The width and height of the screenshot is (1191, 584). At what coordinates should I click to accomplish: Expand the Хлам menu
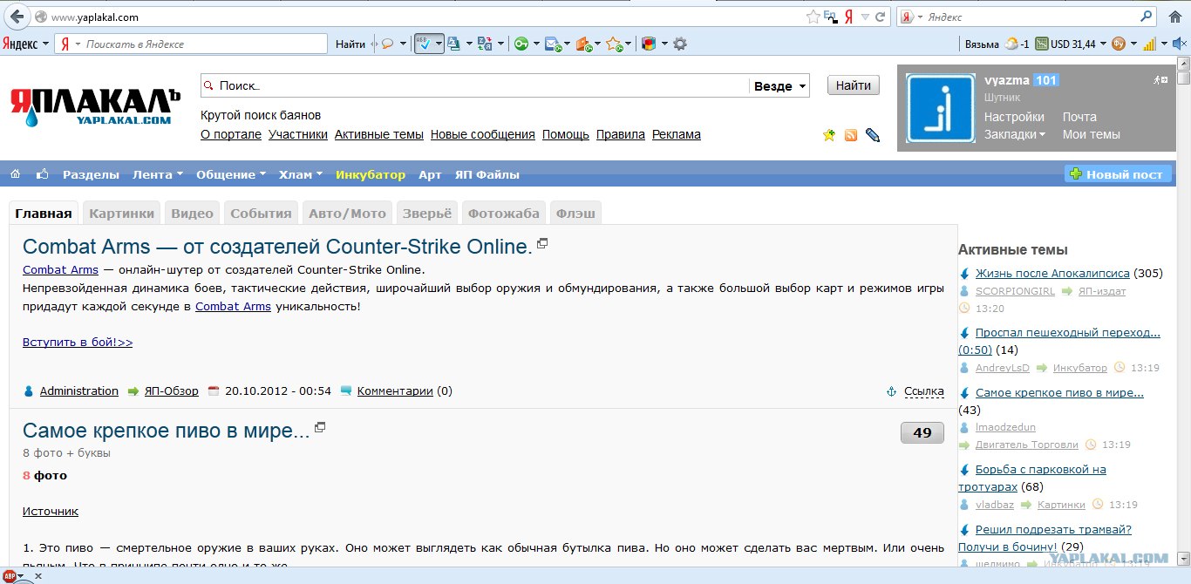click(x=301, y=174)
